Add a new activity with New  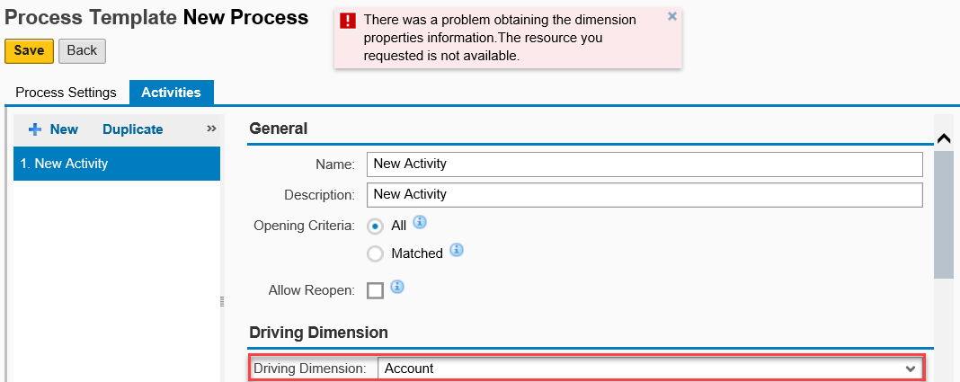pyautogui.click(x=64, y=129)
